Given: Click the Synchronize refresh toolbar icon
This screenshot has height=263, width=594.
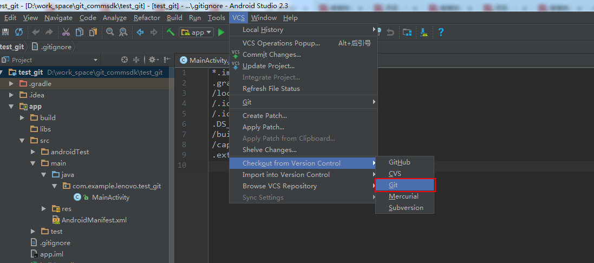Looking at the screenshot, I should [18, 32].
